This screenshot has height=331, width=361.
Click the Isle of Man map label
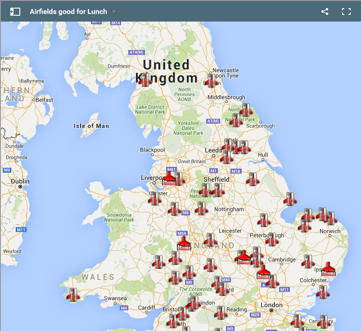(x=91, y=126)
